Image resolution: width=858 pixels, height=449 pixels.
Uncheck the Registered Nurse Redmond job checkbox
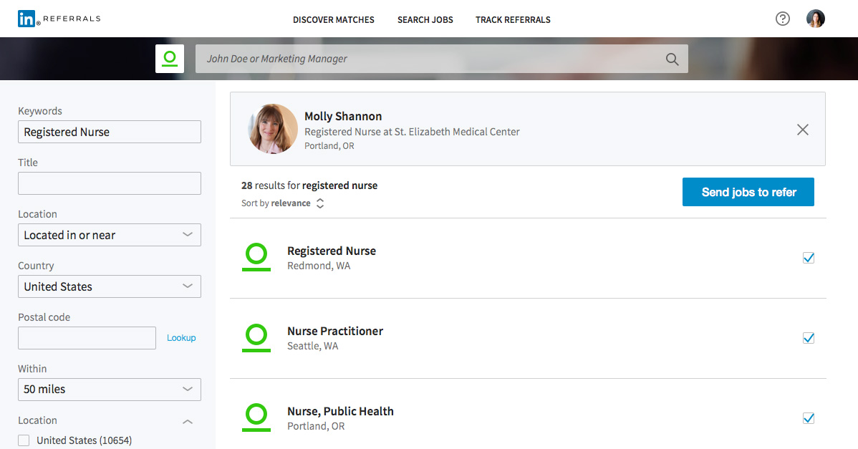point(809,258)
